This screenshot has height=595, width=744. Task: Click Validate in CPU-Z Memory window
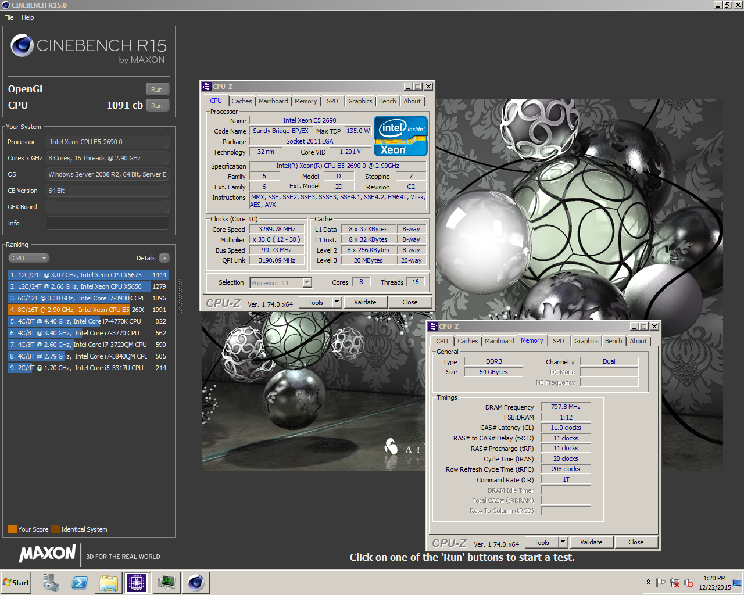(591, 542)
